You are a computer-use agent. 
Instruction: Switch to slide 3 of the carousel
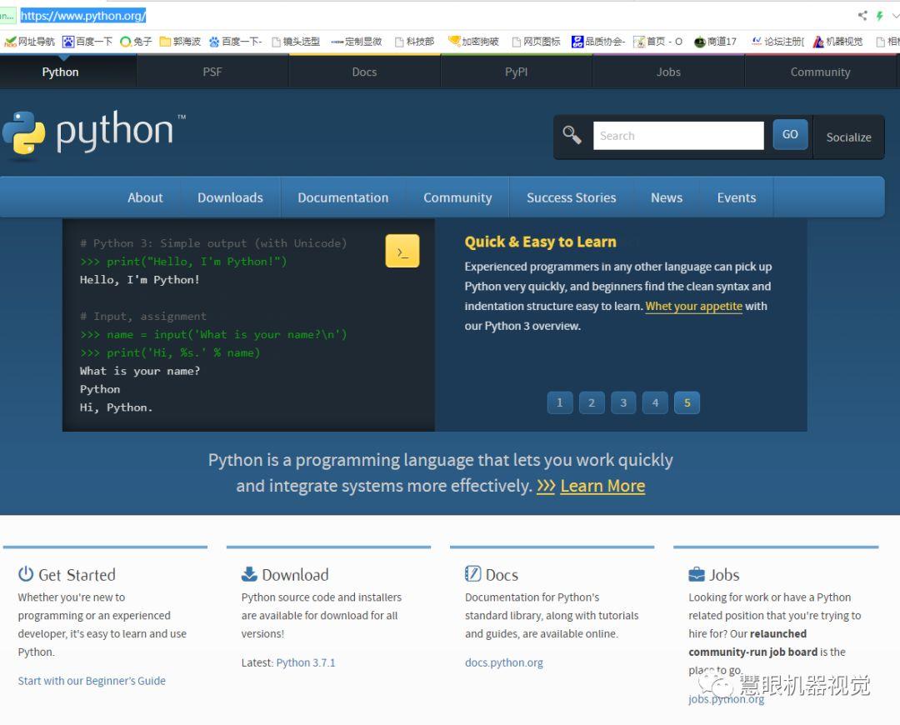pyautogui.click(x=623, y=402)
